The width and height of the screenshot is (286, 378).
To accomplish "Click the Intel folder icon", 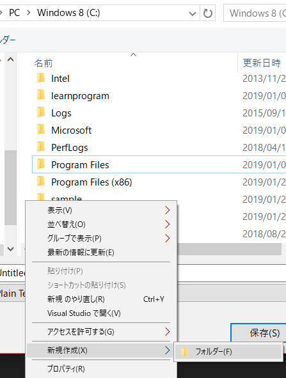I will coord(41,78).
